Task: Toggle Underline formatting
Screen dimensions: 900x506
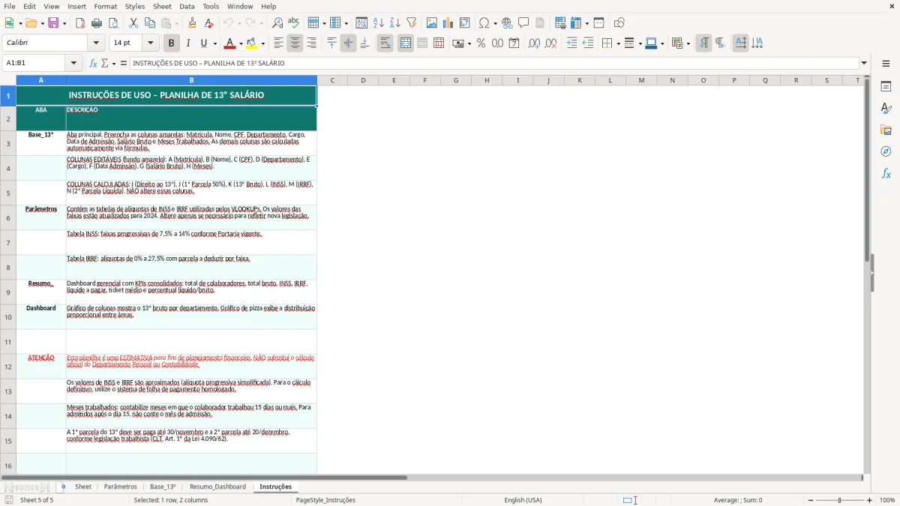Action: tap(203, 43)
